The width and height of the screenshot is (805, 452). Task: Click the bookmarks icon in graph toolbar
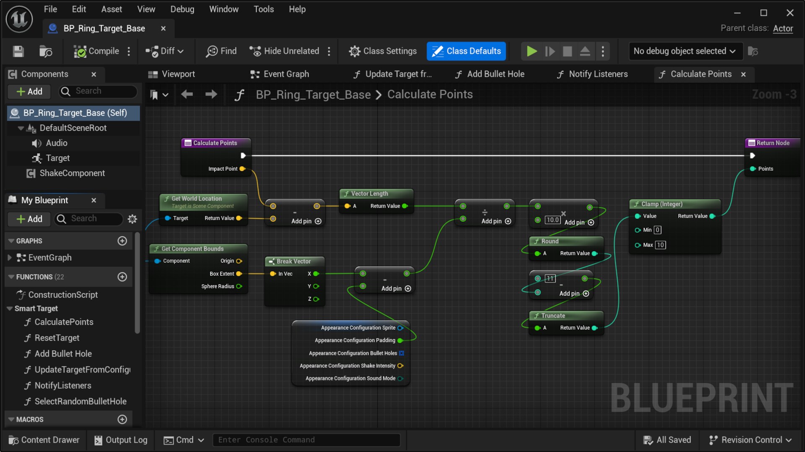pyautogui.click(x=154, y=95)
